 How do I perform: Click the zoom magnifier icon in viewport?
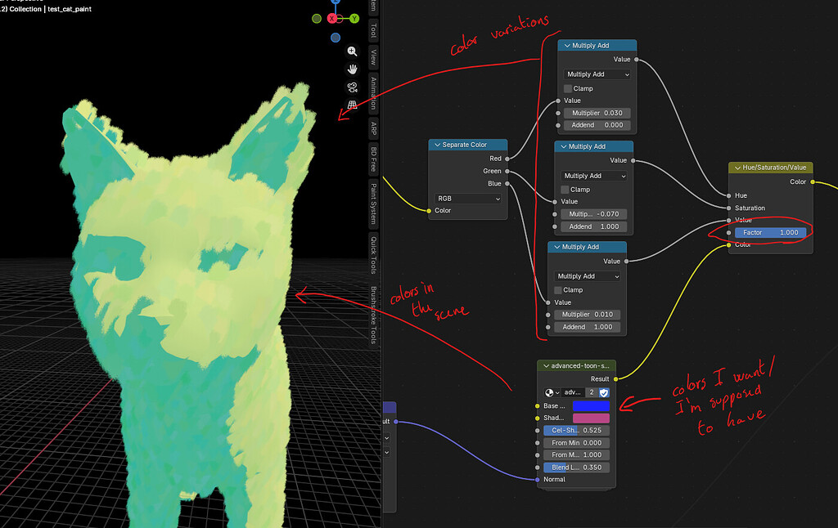tap(352, 51)
